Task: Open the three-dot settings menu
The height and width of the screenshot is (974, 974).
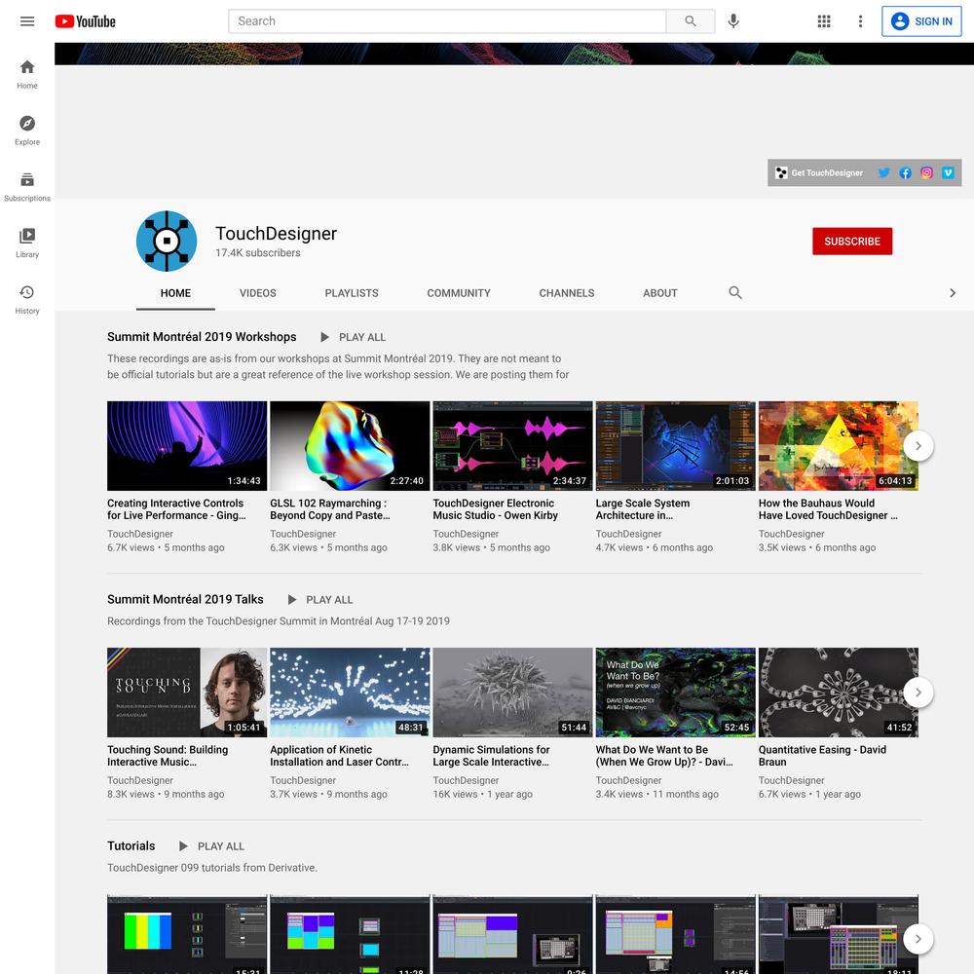Action: point(860,21)
